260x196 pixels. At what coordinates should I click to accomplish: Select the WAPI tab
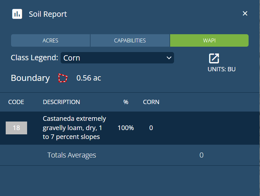(209, 41)
